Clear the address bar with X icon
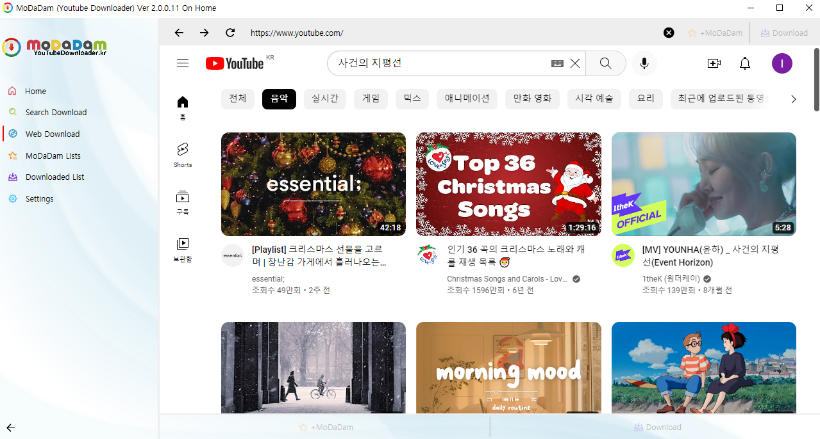Image resolution: width=820 pixels, height=439 pixels. point(669,33)
